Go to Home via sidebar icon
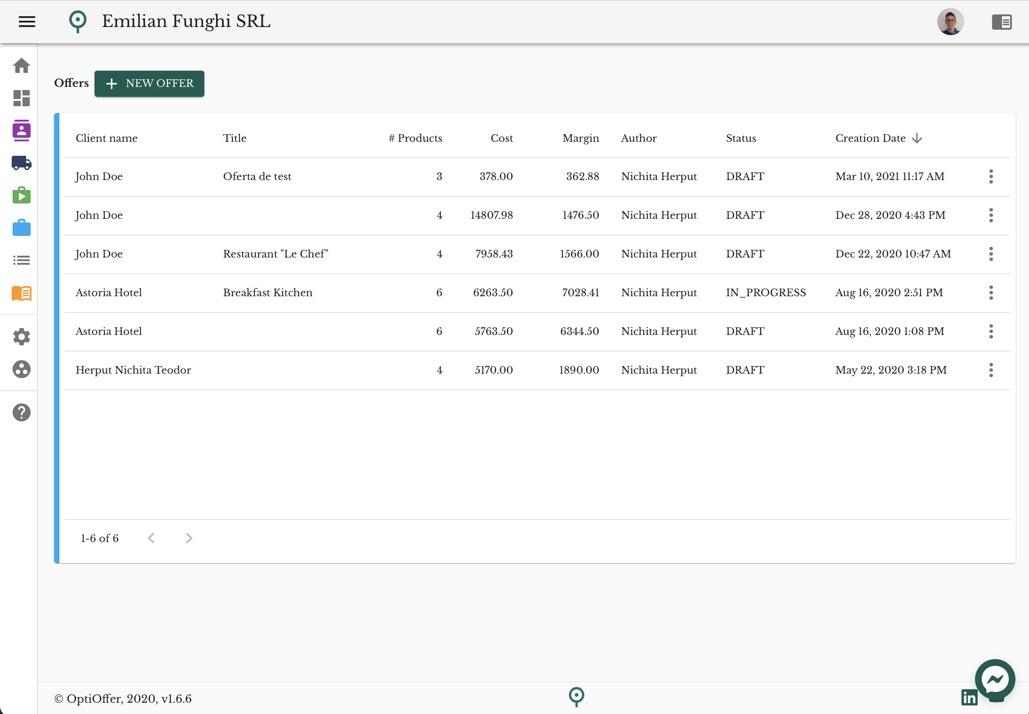Viewport: 1029px width, 714px height. pos(22,66)
